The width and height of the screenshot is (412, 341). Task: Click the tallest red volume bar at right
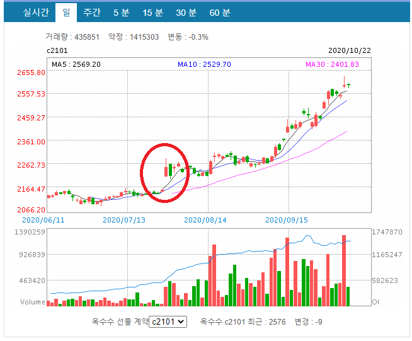(344, 270)
